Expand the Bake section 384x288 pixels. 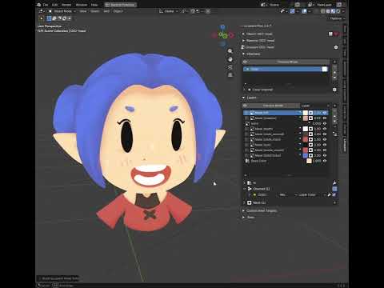(249, 218)
